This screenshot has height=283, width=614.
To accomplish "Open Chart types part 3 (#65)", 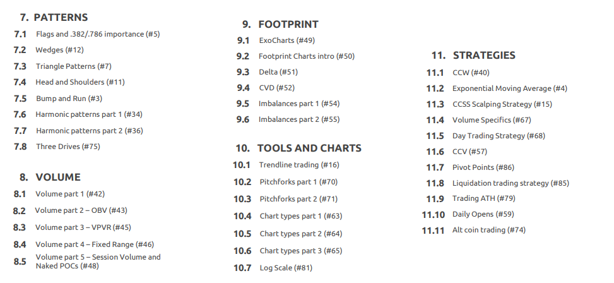I will point(301,250).
